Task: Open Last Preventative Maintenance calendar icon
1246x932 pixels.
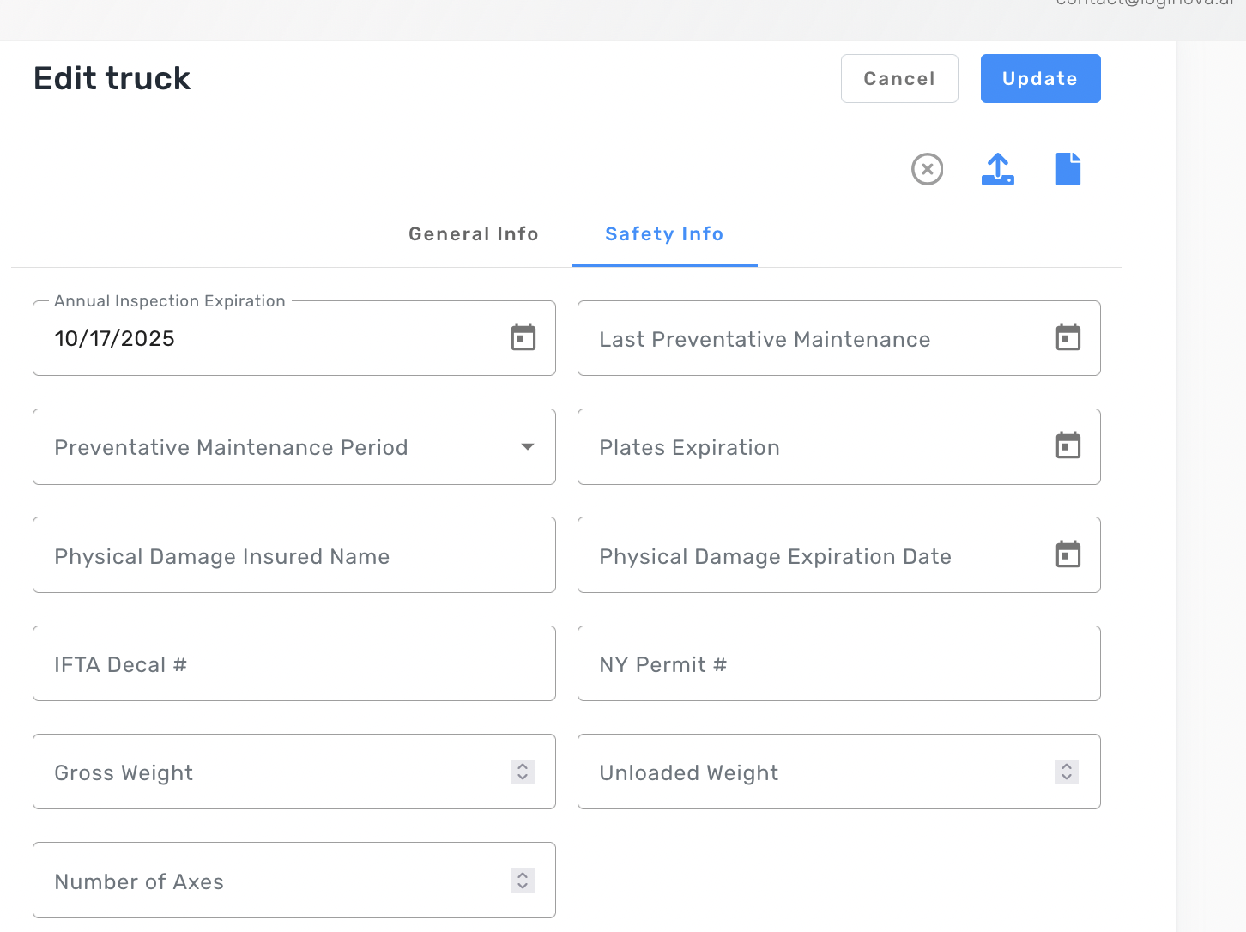Action: pos(1068,337)
